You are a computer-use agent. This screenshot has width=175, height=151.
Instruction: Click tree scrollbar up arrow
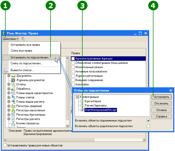tap(67, 58)
